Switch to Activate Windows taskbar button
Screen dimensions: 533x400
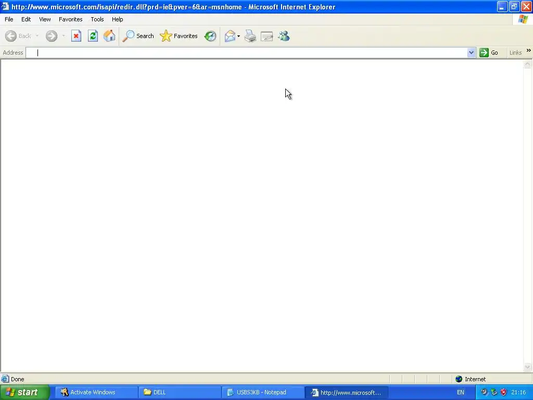(96, 393)
